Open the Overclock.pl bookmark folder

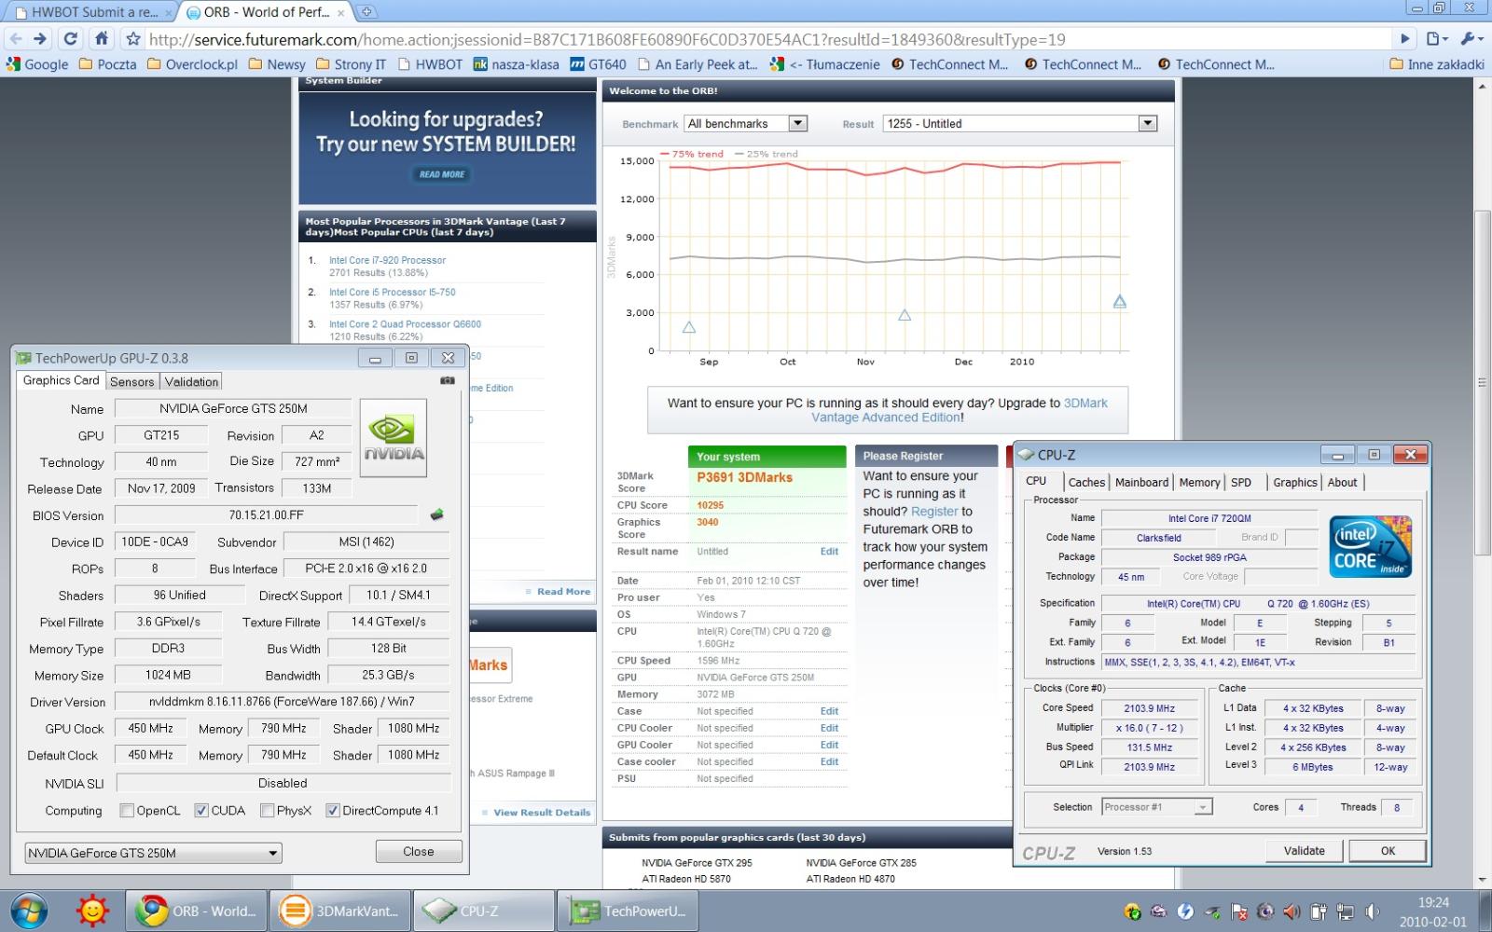click(x=192, y=64)
